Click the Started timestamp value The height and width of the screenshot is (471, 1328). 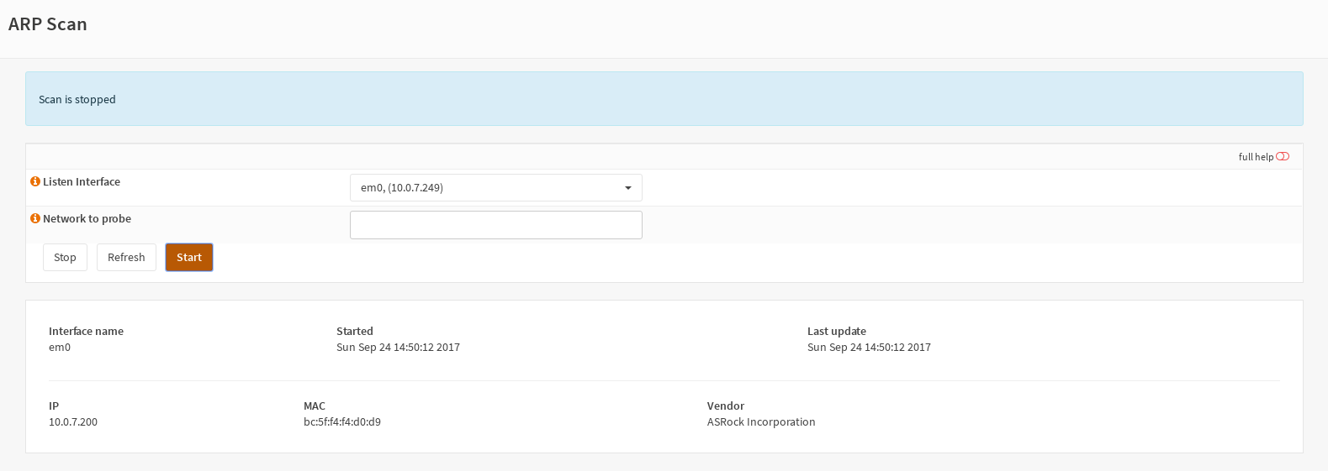(x=398, y=348)
